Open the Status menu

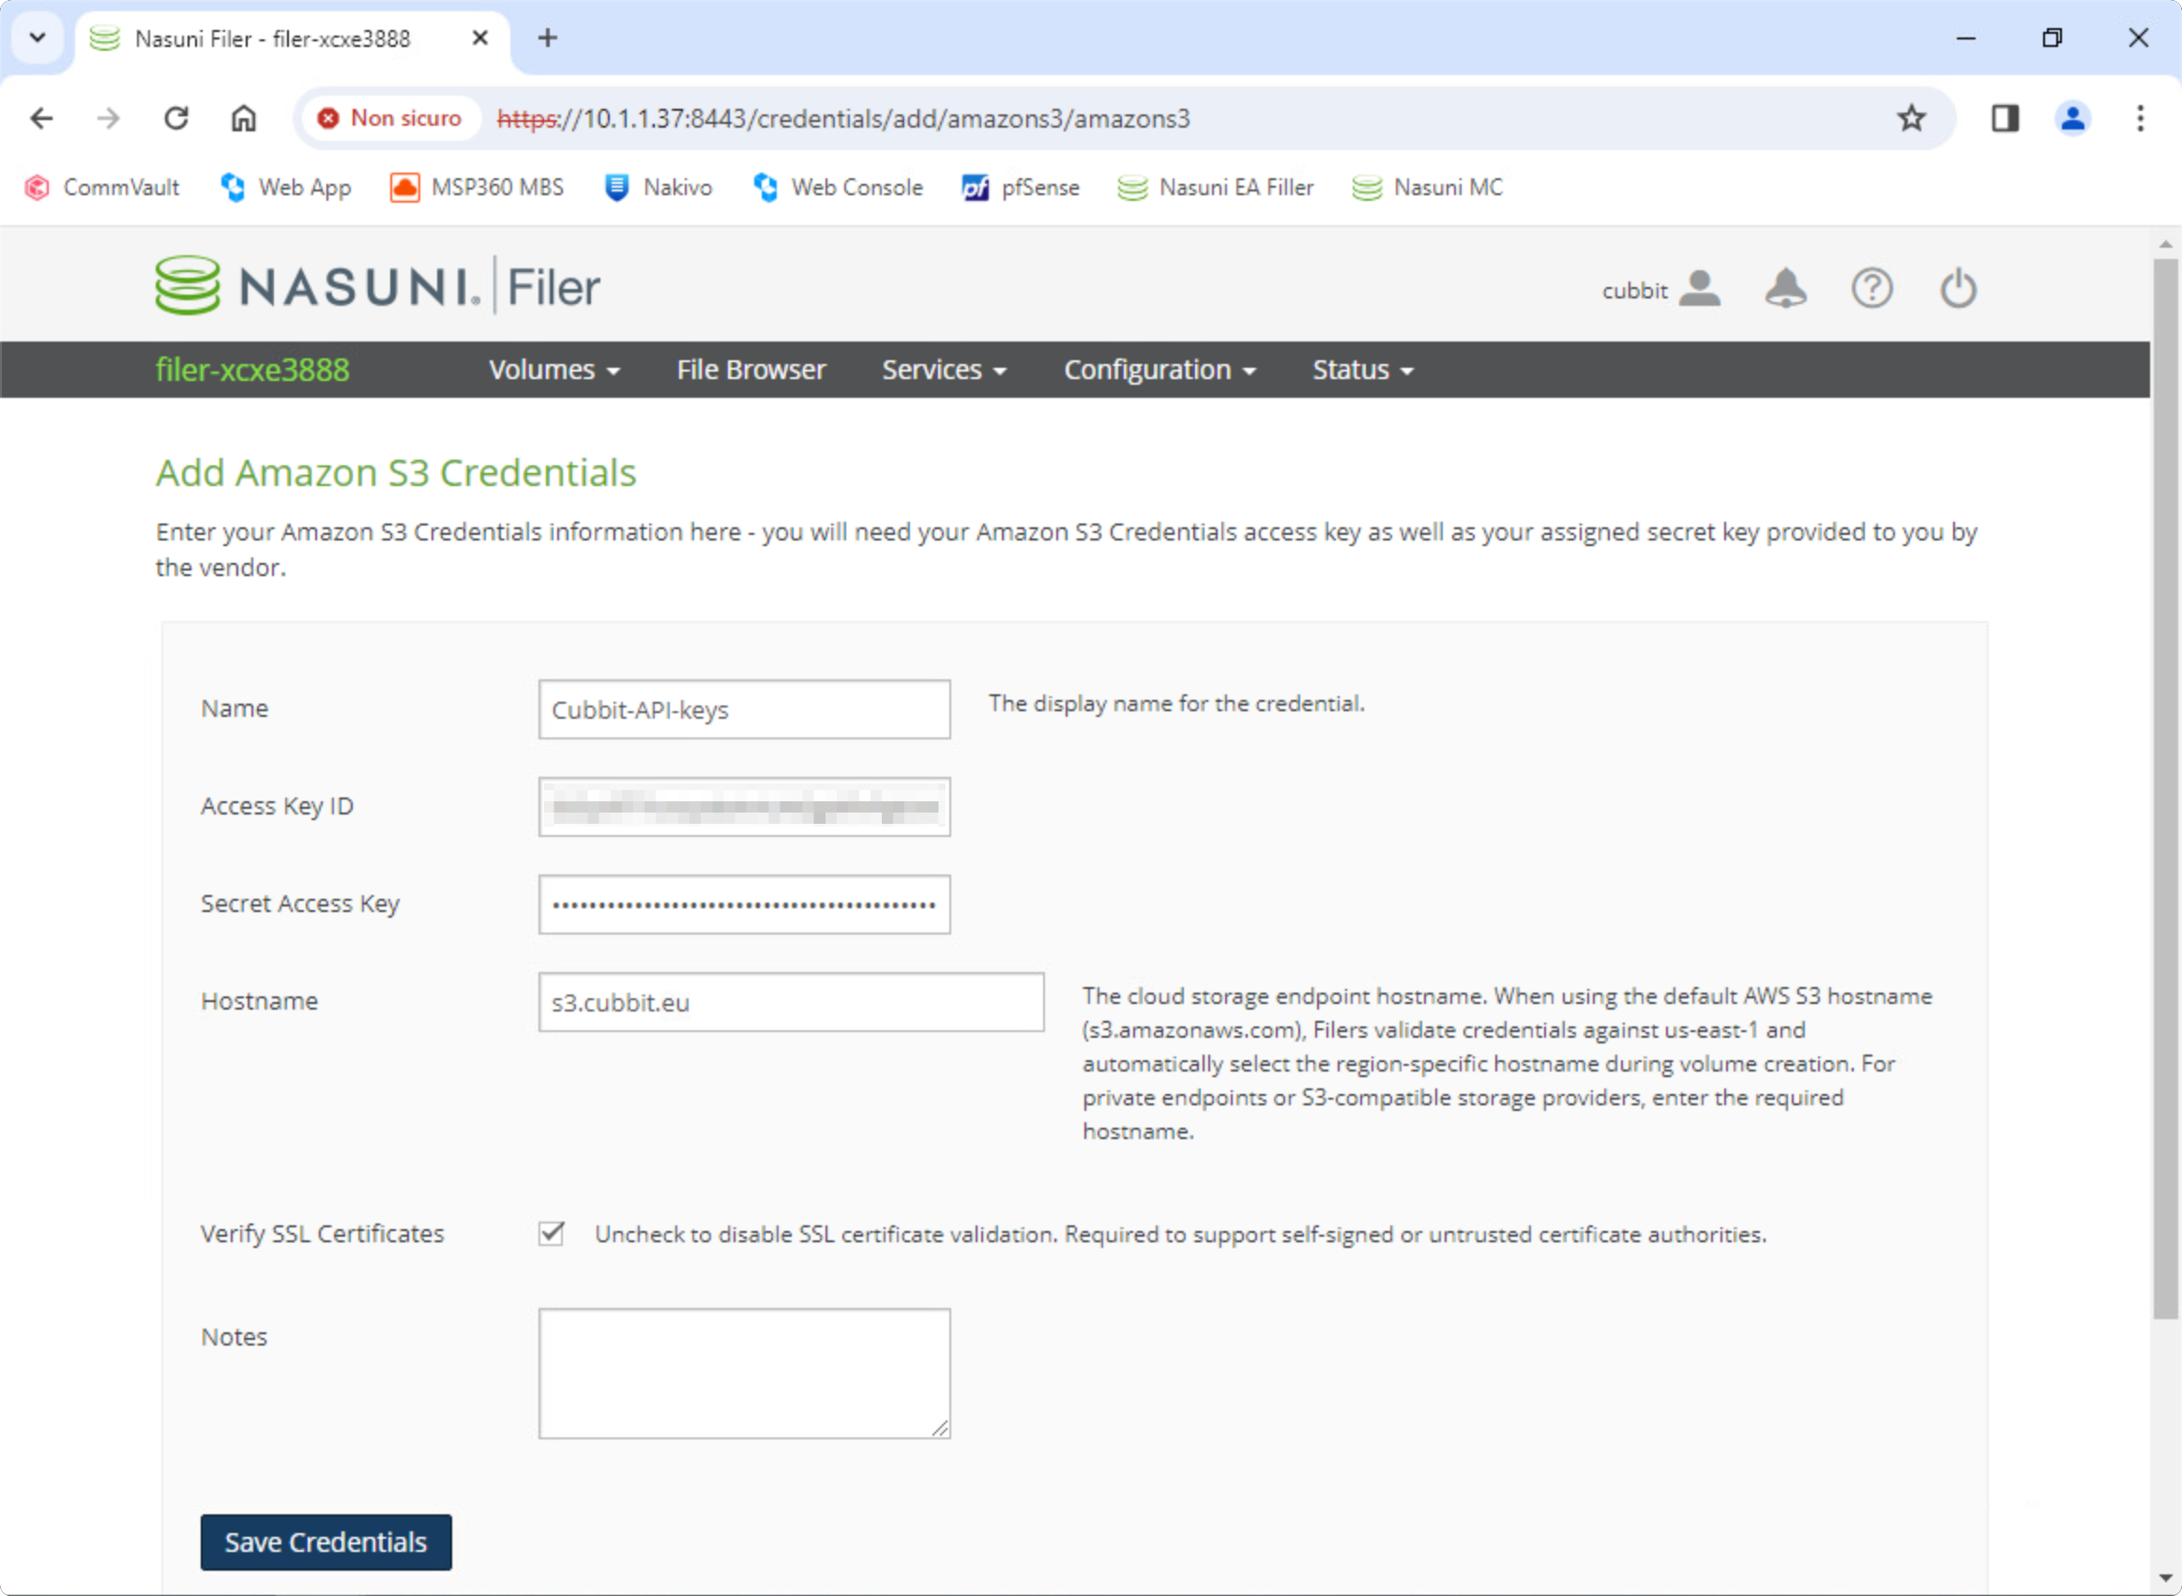click(1361, 369)
